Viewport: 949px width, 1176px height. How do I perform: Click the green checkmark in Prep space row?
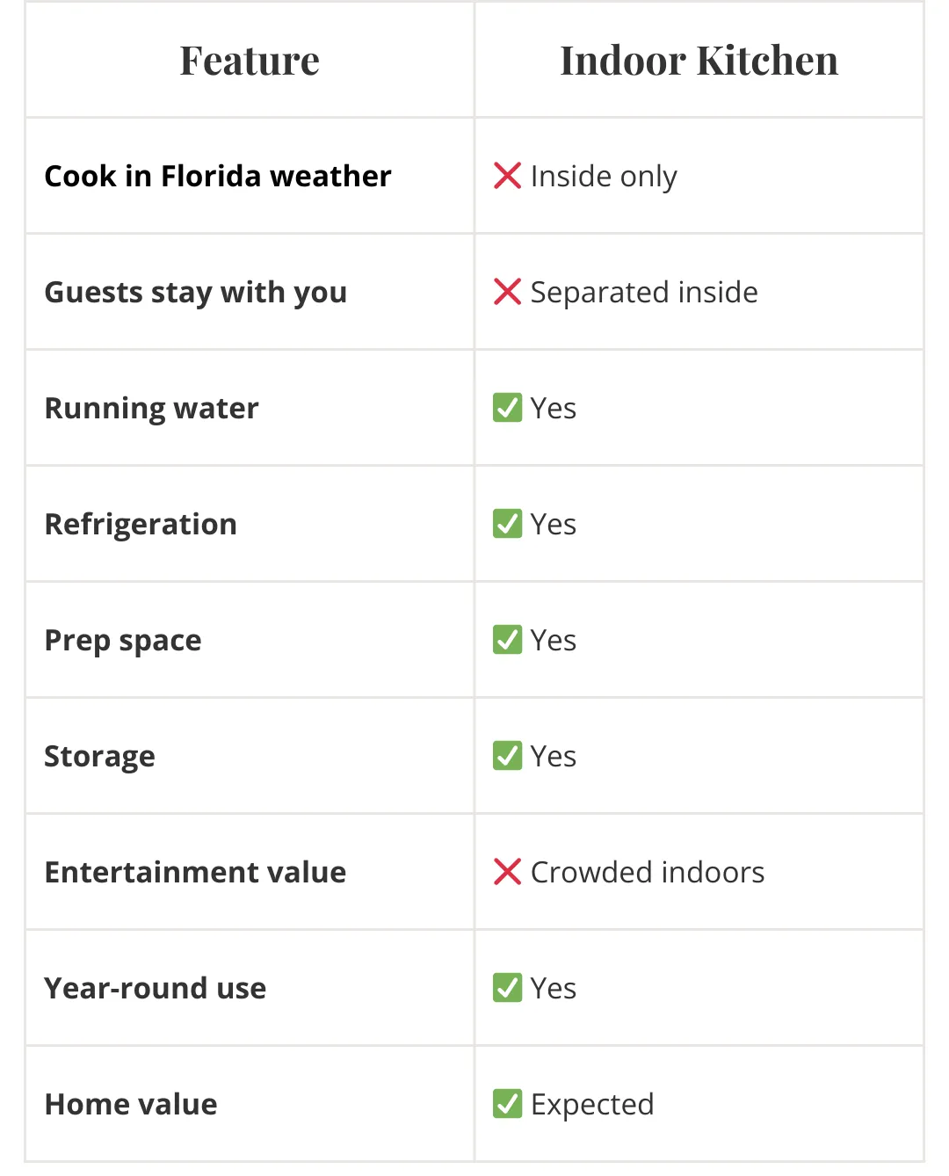pyautogui.click(x=507, y=640)
